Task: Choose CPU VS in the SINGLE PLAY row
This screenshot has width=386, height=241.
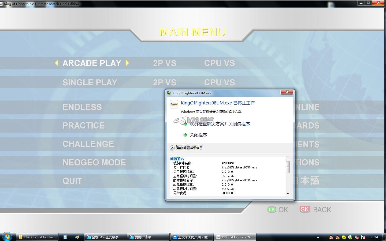Action: (x=220, y=82)
